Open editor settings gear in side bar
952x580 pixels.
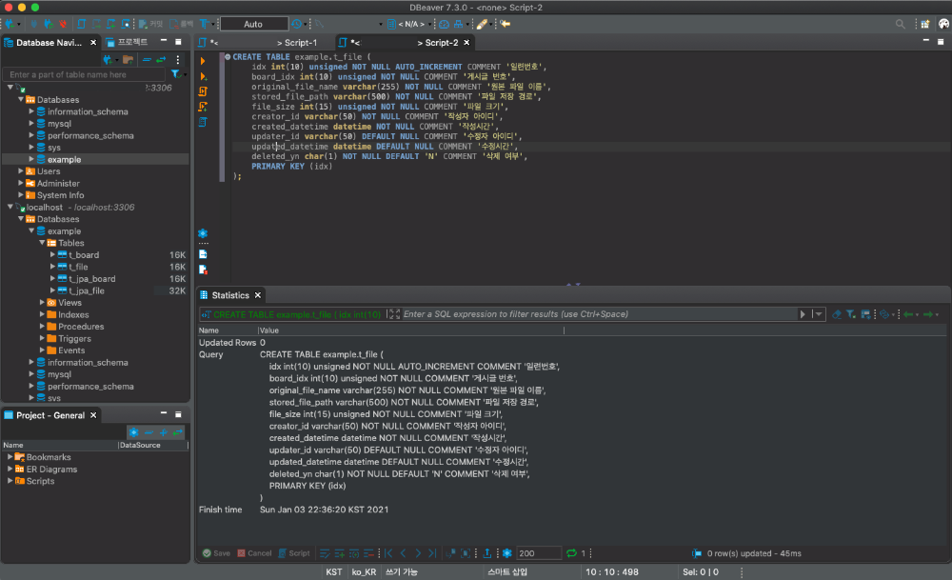(203, 233)
